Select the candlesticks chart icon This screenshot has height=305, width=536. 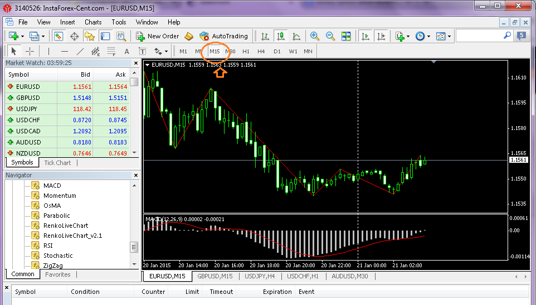[x=281, y=36]
